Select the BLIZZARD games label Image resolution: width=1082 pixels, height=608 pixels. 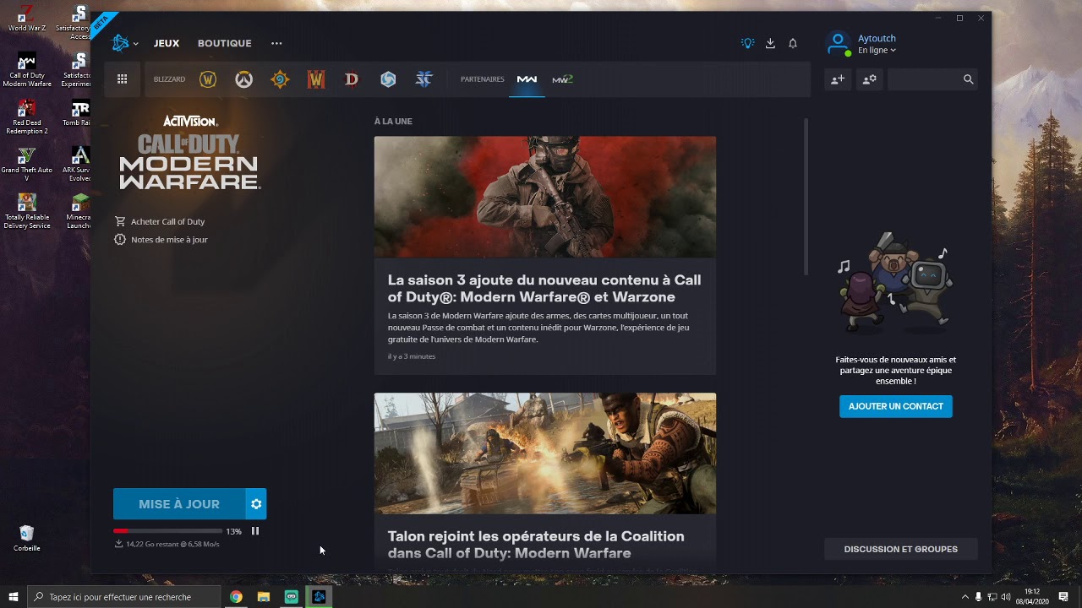tap(169, 79)
